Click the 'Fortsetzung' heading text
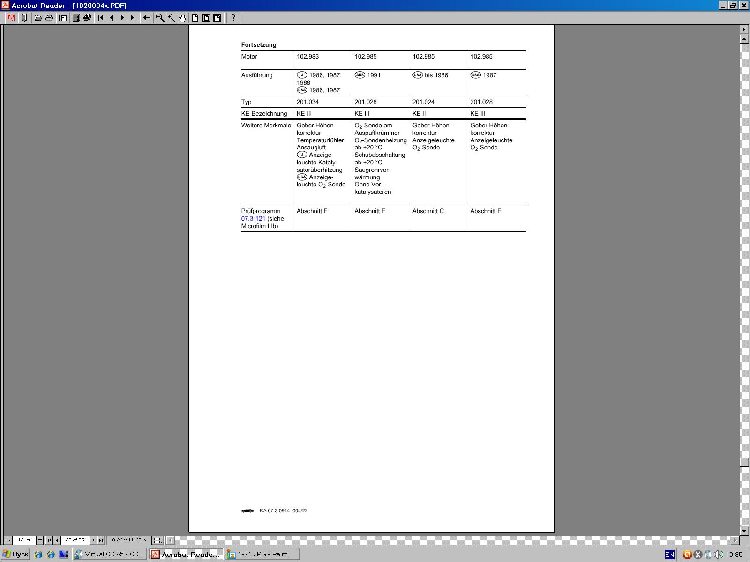The height and width of the screenshot is (562, 750). [259, 45]
